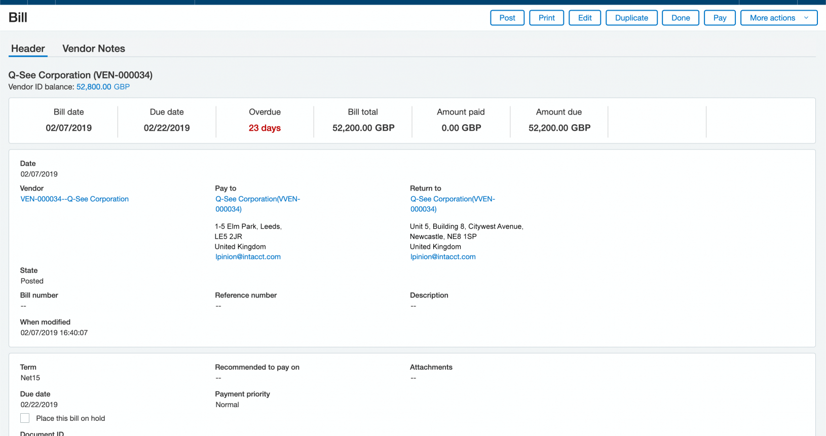Pay this bill
The height and width of the screenshot is (436, 826).
(720, 18)
